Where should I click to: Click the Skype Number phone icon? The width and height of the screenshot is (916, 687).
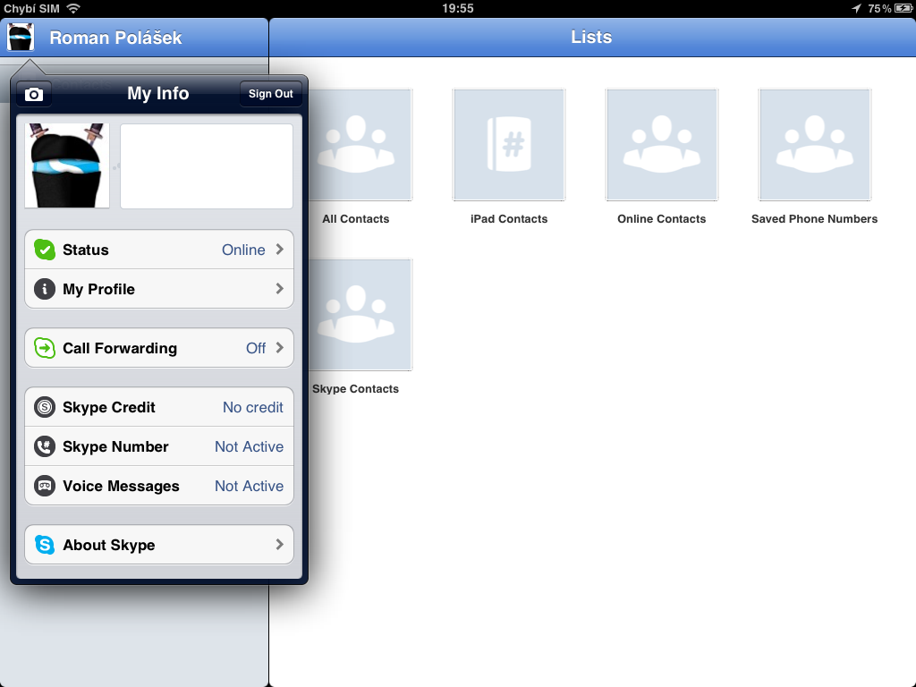[45, 447]
